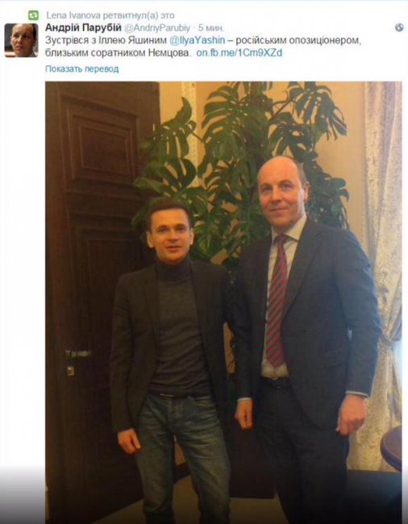This screenshot has width=408, height=524.
Task: Click the Андрій Парубій display name
Action: click(x=83, y=27)
